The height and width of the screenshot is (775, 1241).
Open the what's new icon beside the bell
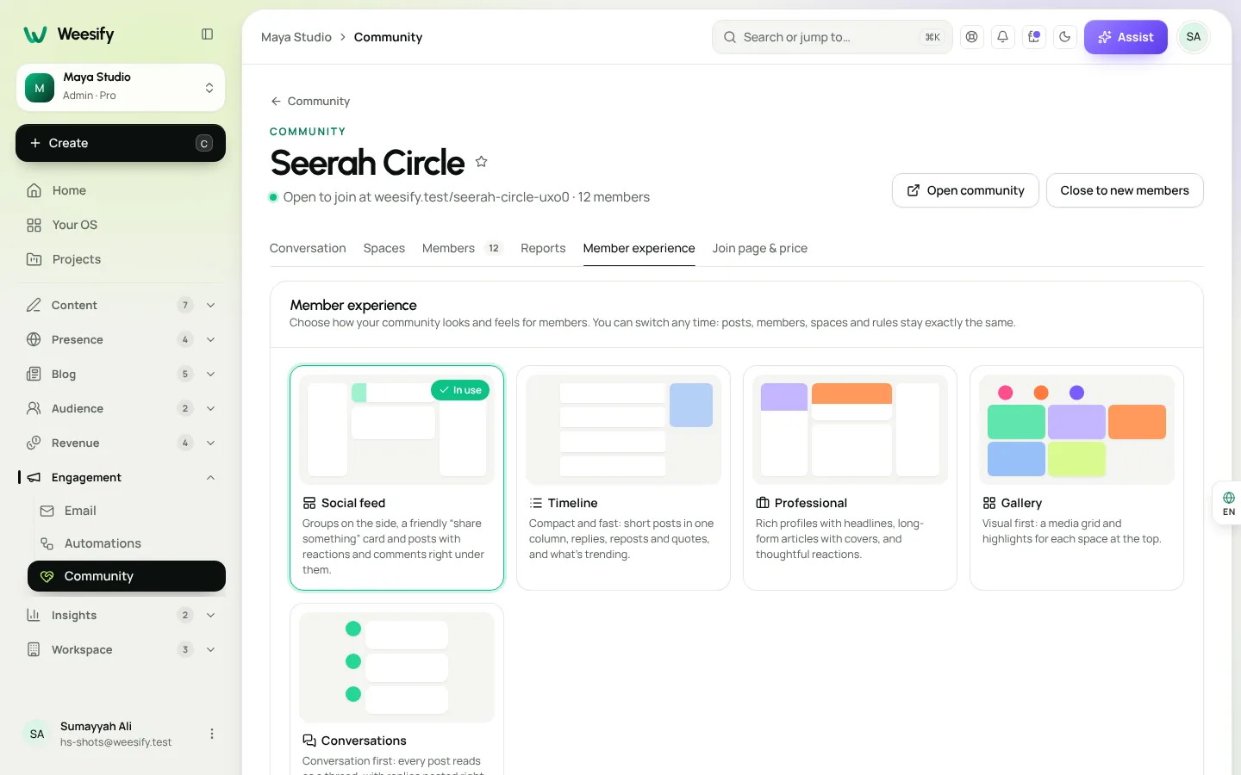tap(1034, 37)
